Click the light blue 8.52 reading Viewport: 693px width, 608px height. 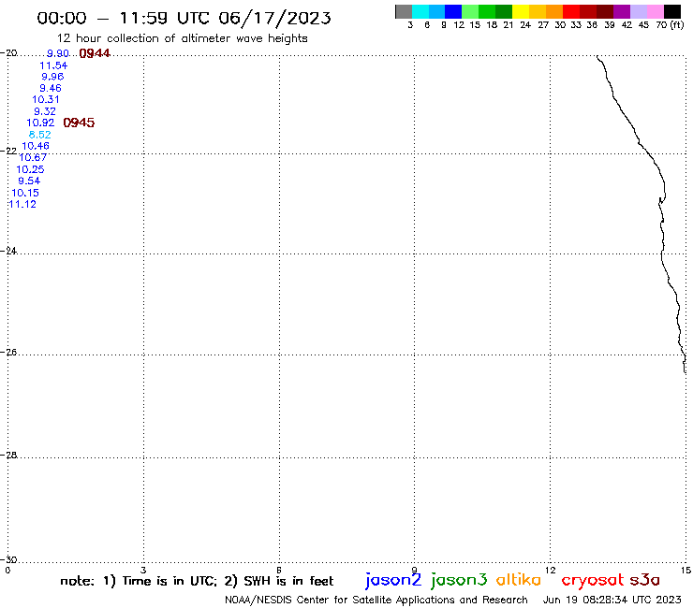click(x=39, y=135)
